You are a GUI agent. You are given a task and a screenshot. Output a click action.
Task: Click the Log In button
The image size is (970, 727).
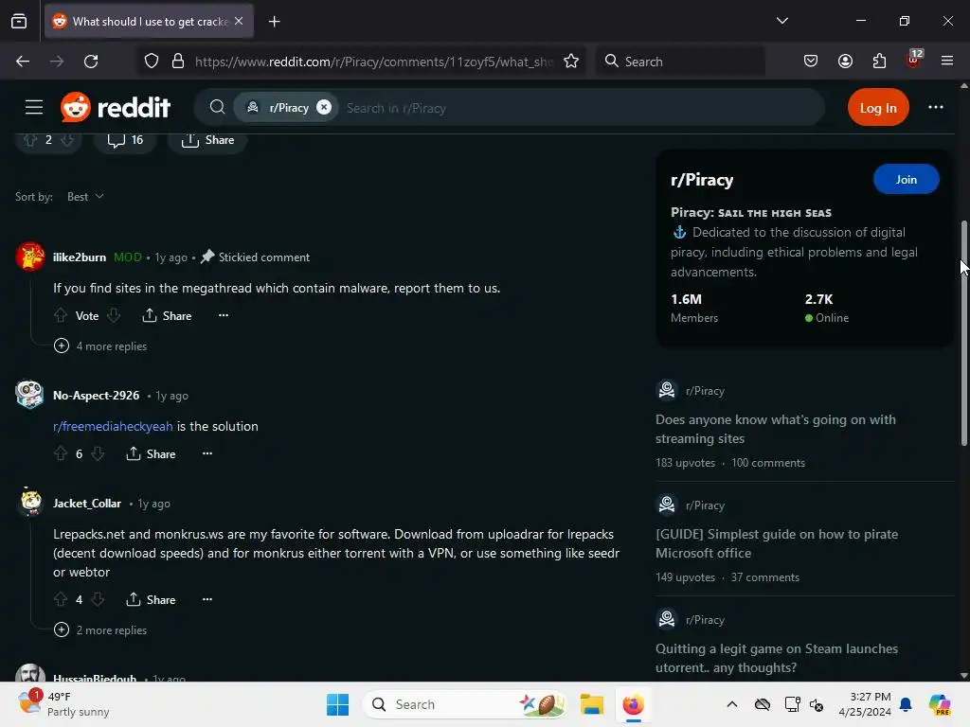coord(878,108)
